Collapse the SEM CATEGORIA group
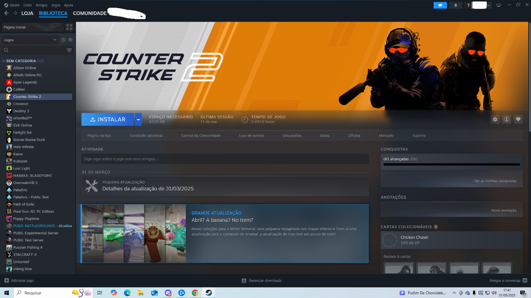531x298 pixels. [4, 61]
